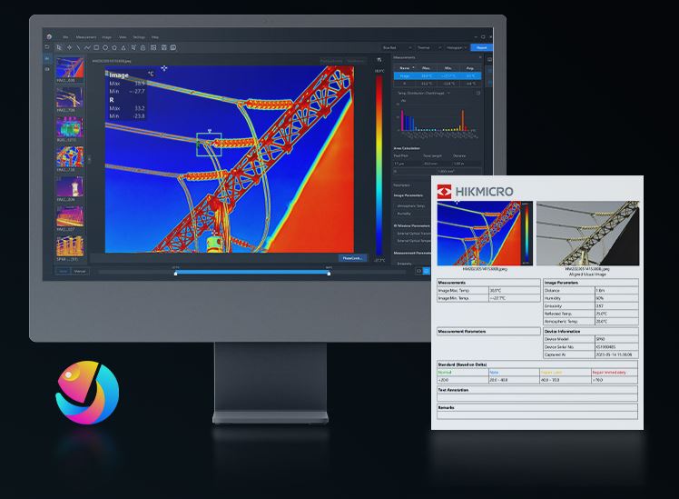The height and width of the screenshot is (499, 679).
Task: Click second tab-like button above thermal image
Action: click(355, 61)
